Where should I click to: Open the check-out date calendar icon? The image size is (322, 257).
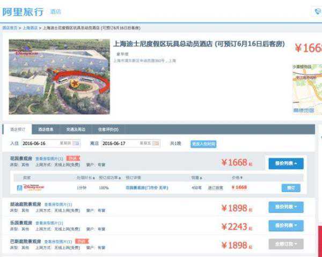click(156, 143)
